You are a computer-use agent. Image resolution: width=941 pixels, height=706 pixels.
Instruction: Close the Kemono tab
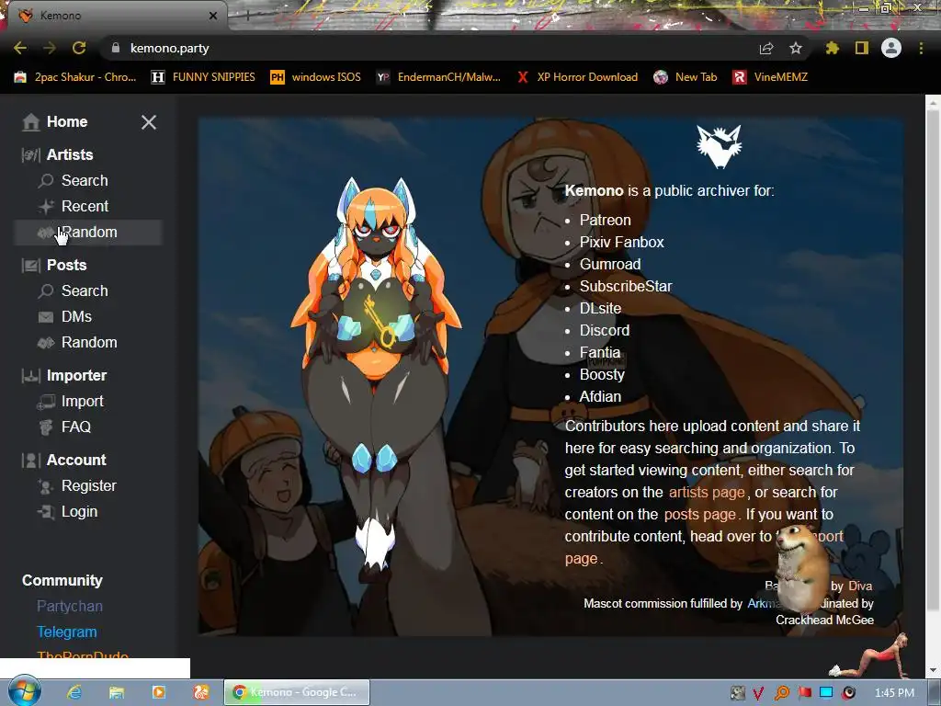click(x=213, y=16)
